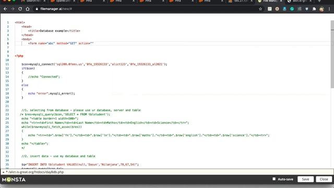The height and width of the screenshot is (188, 334).
Task: Close the alict.is-great tab
Action: tap(311, 1)
